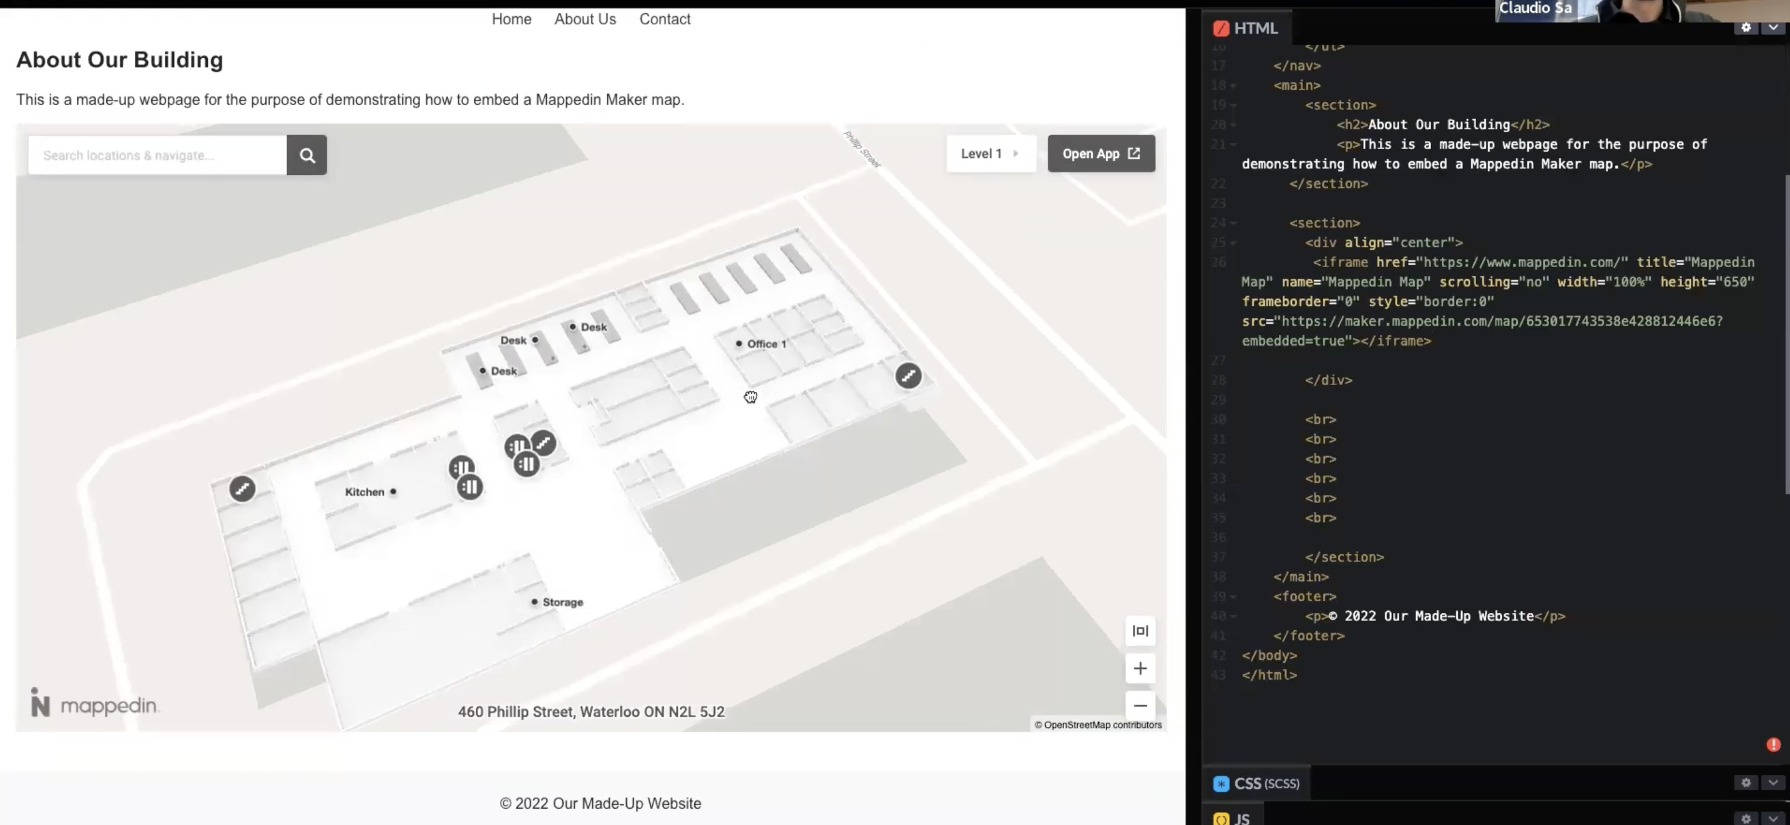Zoom out the map with minus
This screenshot has width=1790, height=825.
coord(1140,705)
